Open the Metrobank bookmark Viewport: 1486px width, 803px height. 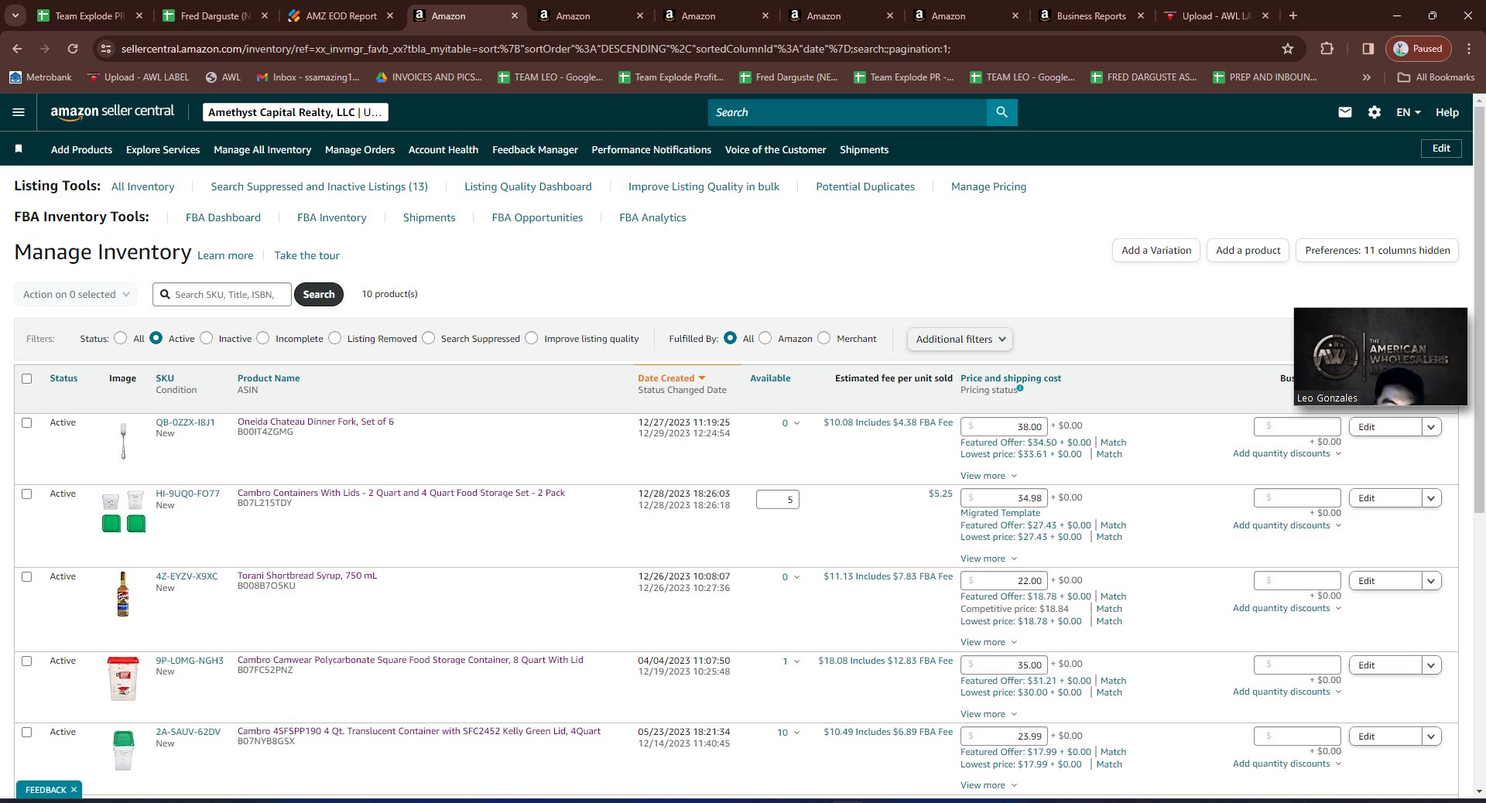pos(40,77)
